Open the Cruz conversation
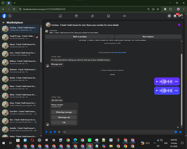This screenshot has height=149, width=187. click(x=20, y=54)
